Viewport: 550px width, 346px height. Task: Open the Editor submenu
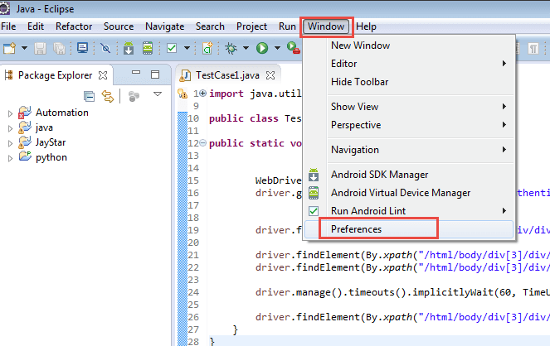tap(409, 64)
